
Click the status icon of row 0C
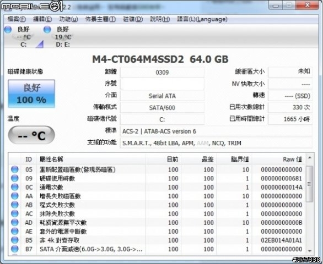coord(15,187)
